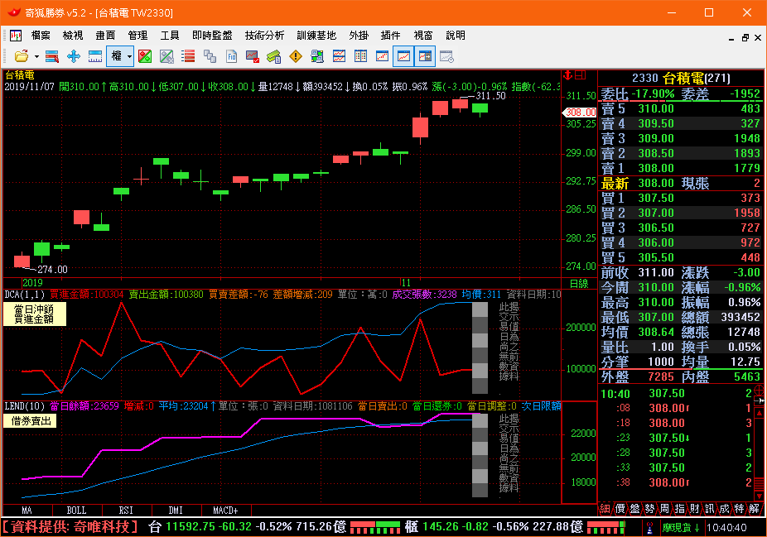
Task: Open the folder icon in the toolbar
Action: pos(21,56)
